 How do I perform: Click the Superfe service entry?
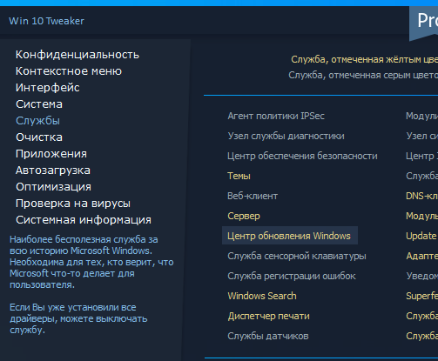(x=421, y=296)
